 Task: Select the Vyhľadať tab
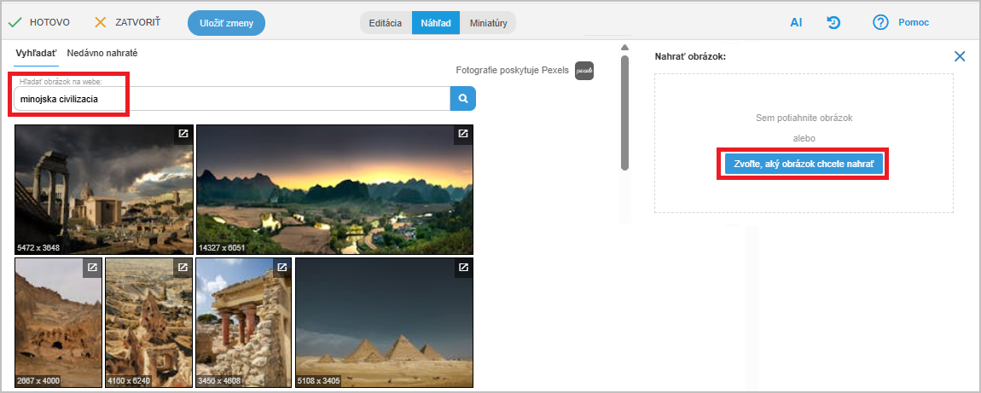(37, 53)
